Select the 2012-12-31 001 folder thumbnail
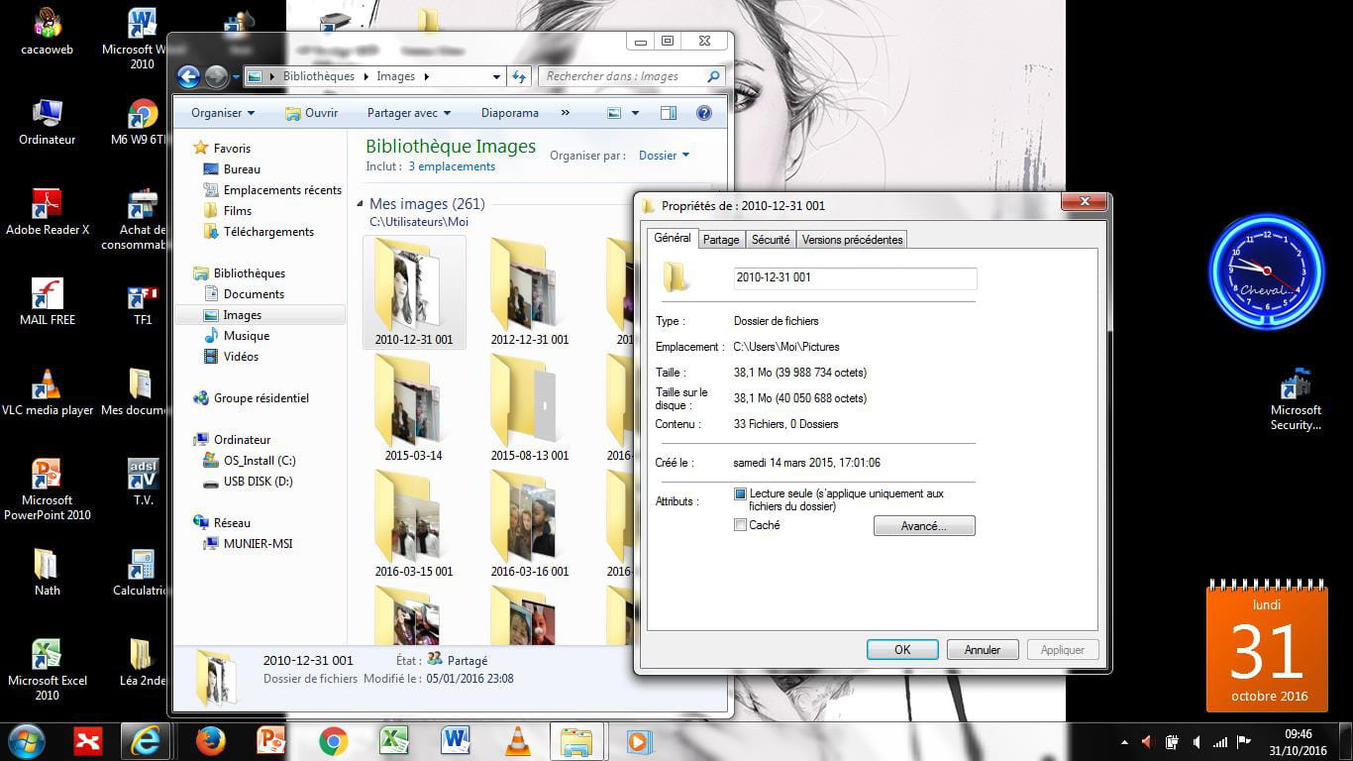The width and height of the screenshot is (1353, 761). click(530, 292)
